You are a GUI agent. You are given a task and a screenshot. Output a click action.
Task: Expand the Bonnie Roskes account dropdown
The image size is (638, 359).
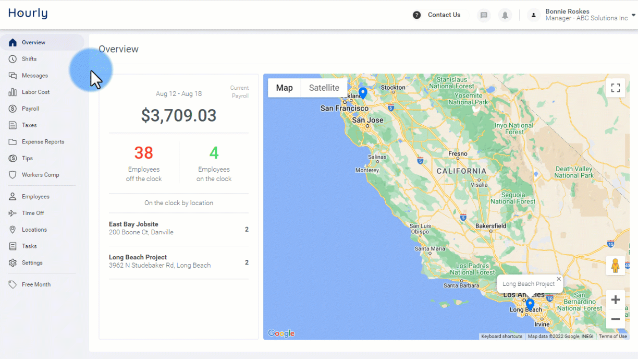tap(633, 15)
